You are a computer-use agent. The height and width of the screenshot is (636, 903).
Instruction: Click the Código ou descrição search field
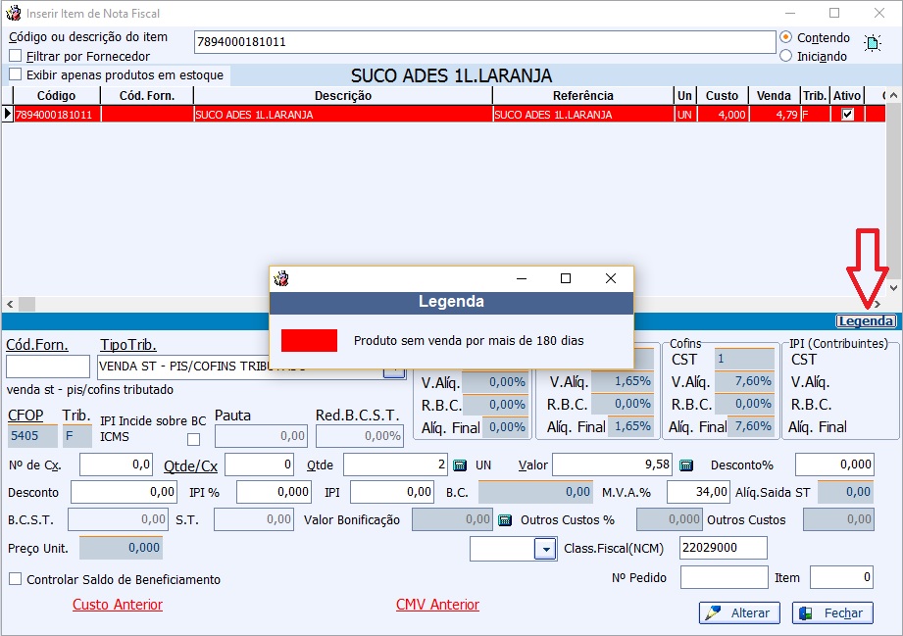[x=484, y=42]
